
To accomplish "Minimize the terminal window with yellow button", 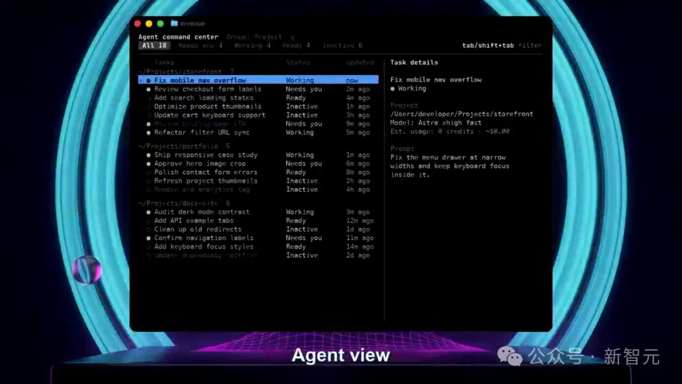I will click(x=149, y=23).
